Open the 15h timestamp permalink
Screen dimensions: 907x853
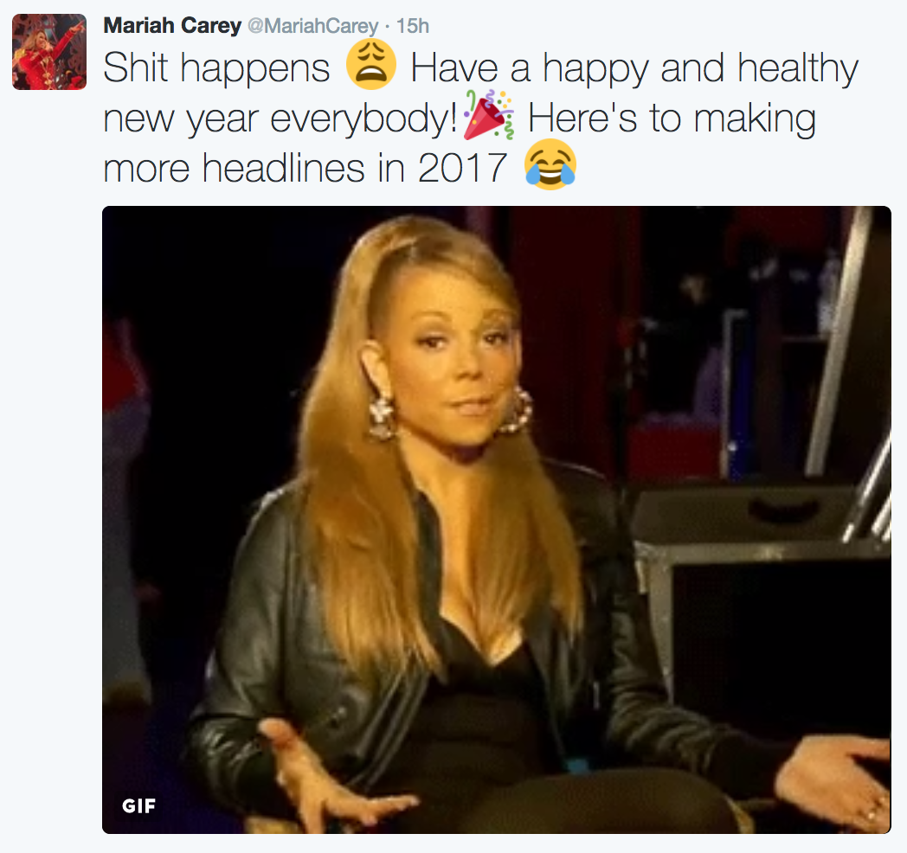tap(413, 26)
